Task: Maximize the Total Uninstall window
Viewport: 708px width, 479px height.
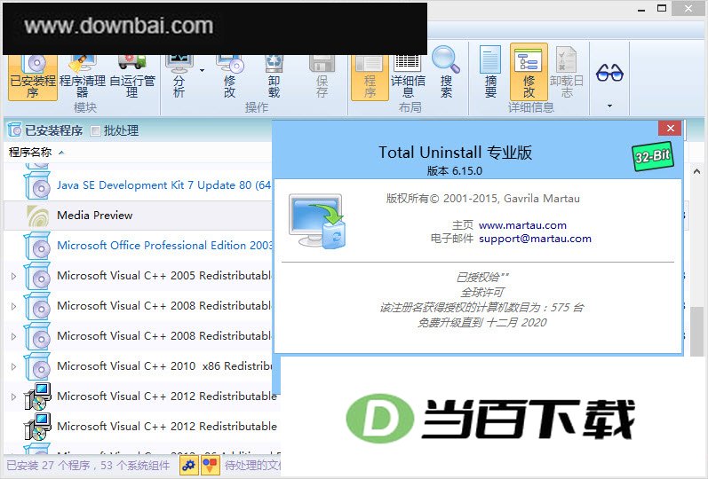Action: click(x=662, y=9)
